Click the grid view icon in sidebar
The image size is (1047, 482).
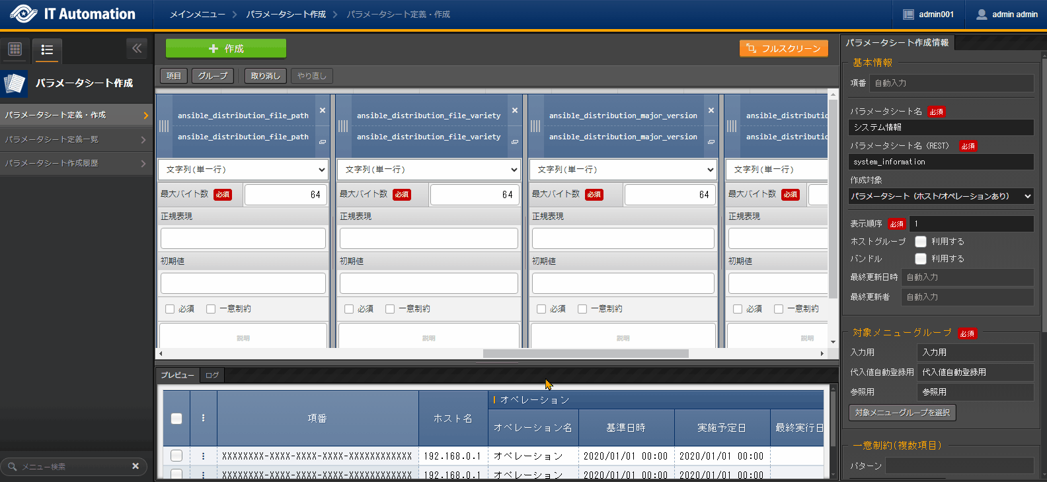15,50
